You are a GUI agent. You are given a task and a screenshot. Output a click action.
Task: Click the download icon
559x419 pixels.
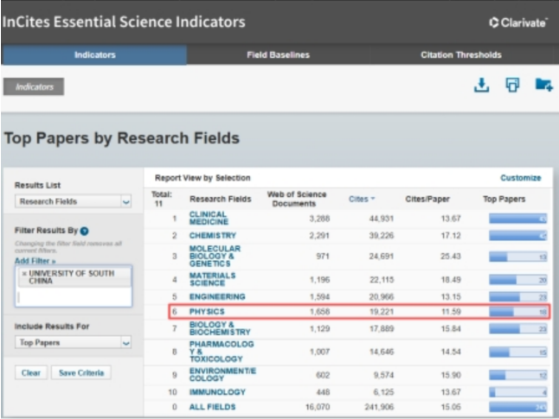481,85
